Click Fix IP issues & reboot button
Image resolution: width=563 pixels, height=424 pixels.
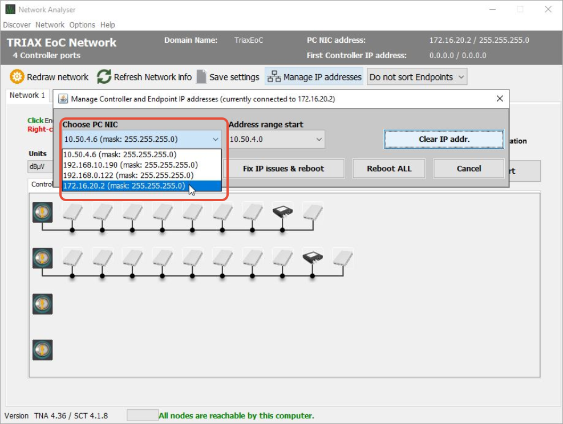coord(283,169)
